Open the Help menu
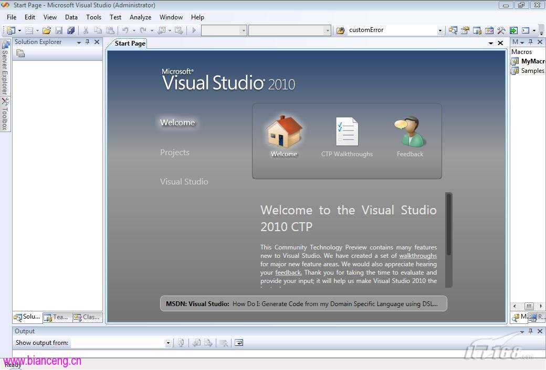Screen dimensions: 546x370 coord(197,17)
